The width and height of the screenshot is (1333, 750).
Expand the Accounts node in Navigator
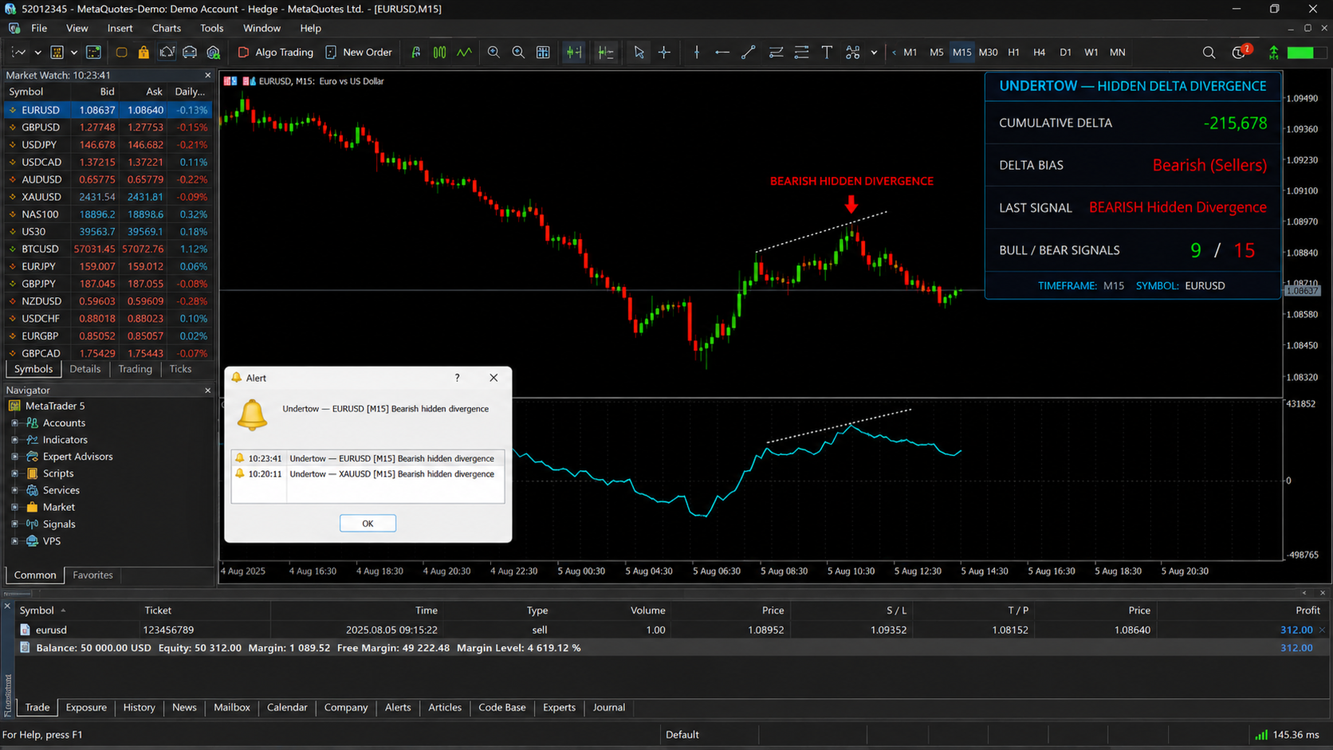tap(14, 423)
